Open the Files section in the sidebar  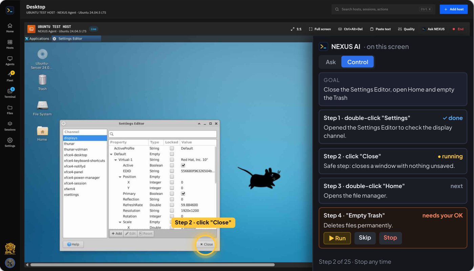[x=10, y=110]
